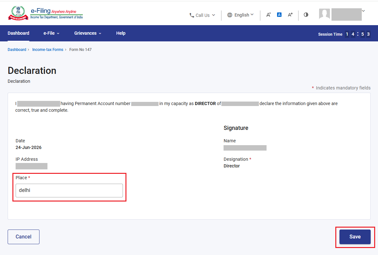Increase font size with A+ icon
This screenshot has width=378, height=255.
290,15
